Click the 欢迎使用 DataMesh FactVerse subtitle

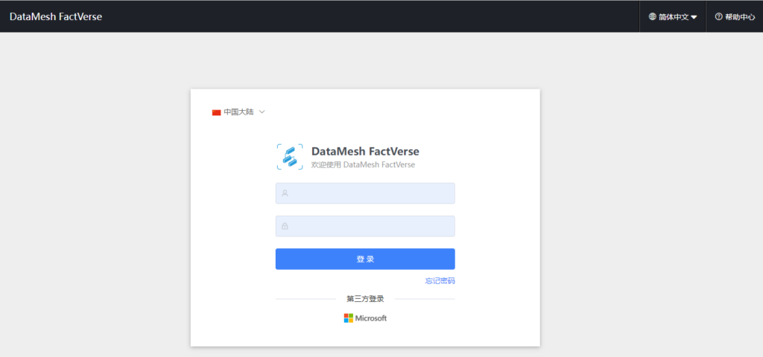coord(363,164)
